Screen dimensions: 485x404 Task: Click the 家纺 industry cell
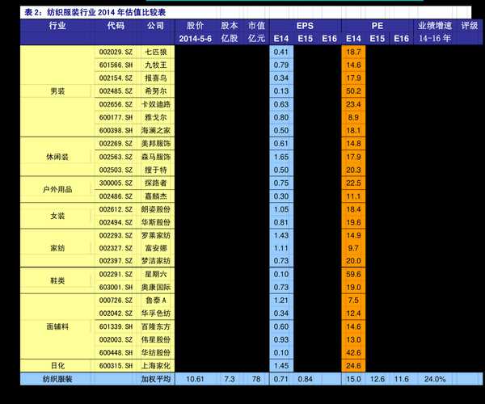57,248
